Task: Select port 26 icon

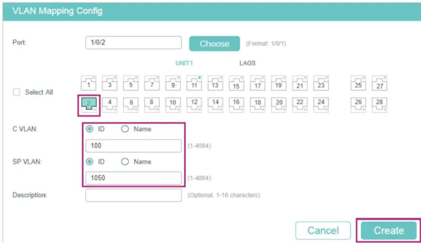Action: click(x=358, y=105)
